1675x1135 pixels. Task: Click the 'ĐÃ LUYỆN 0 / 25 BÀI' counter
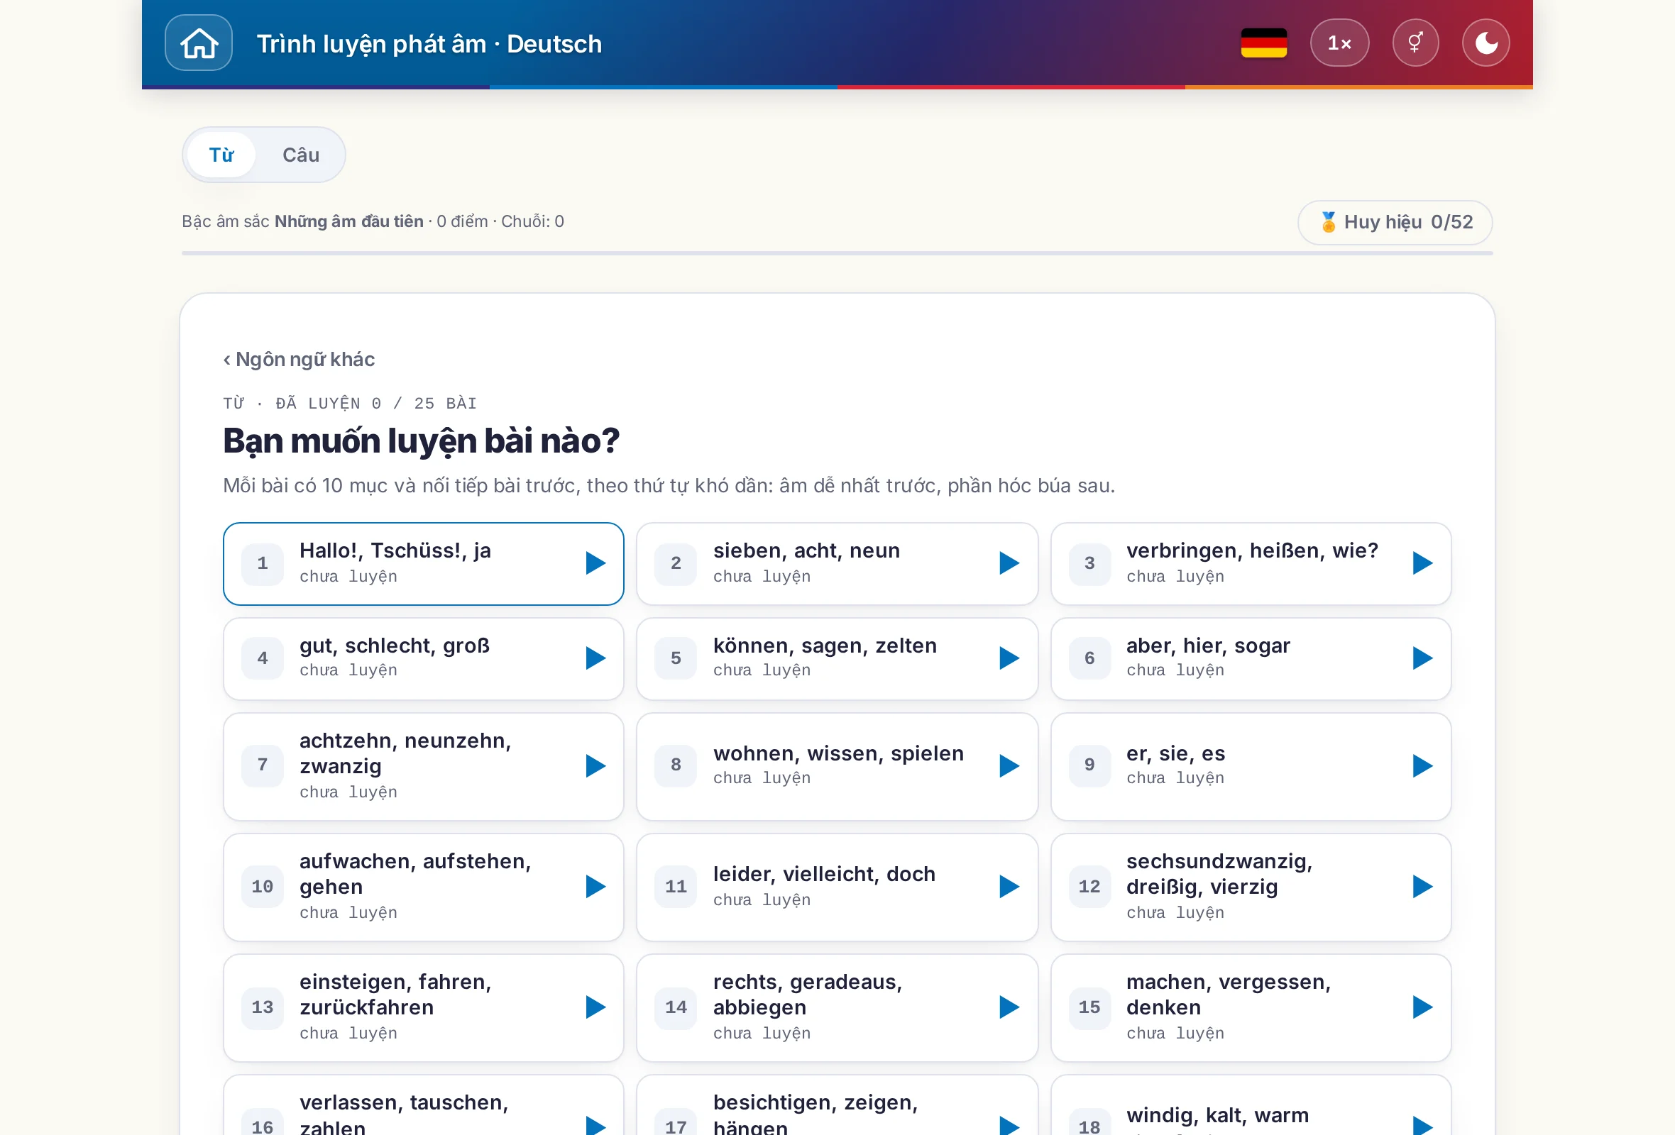click(x=375, y=404)
